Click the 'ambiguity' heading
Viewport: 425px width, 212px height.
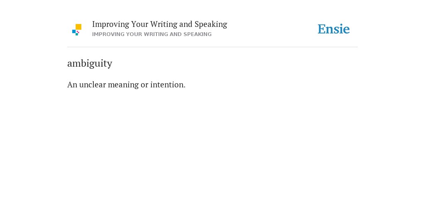point(90,63)
